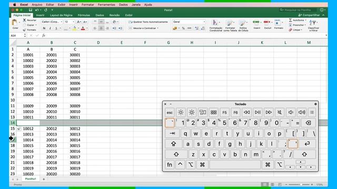The width and height of the screenshot is (337, 189).
Task: Expand the Preencher dropdown
Action: [x=305, y=25]
